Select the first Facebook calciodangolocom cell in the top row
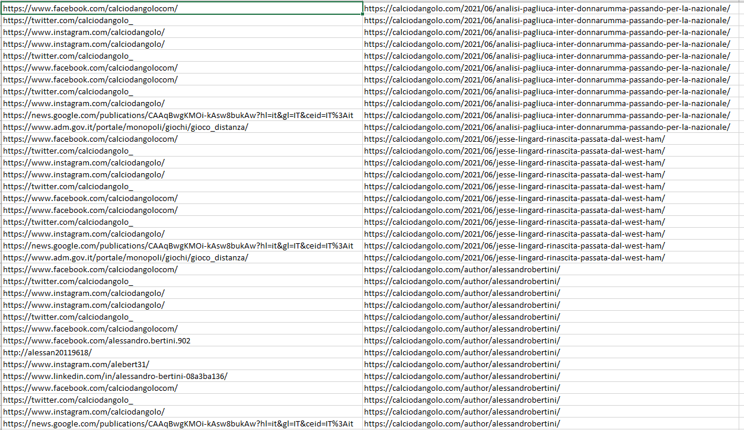This screenshot has height=430, width=744. coord(90,8)
